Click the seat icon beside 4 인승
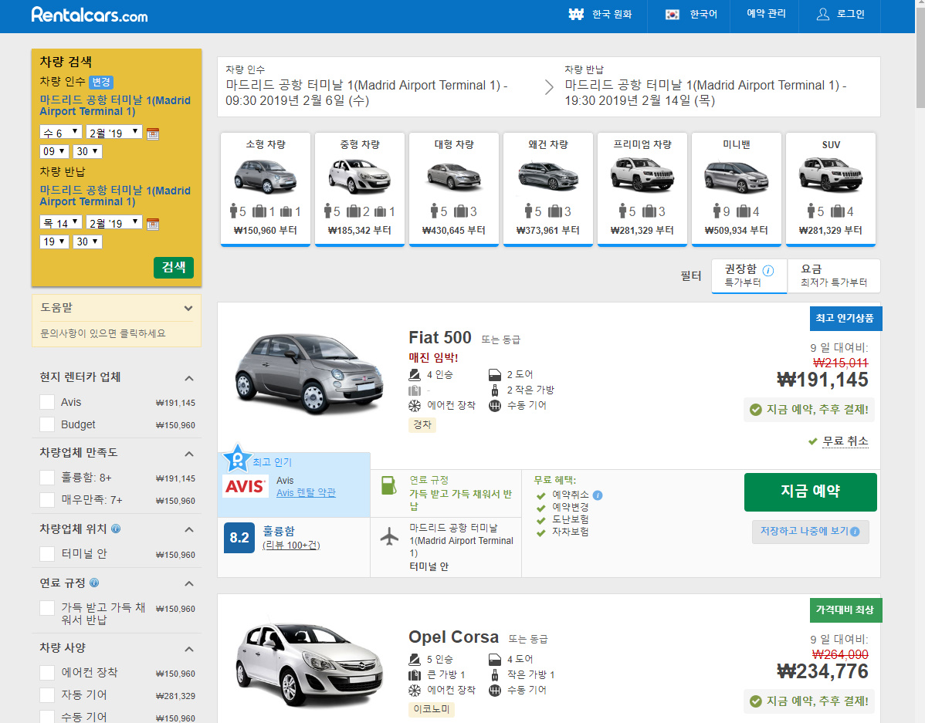The width and height of the screenshot is (925, 723). point(415,375)
